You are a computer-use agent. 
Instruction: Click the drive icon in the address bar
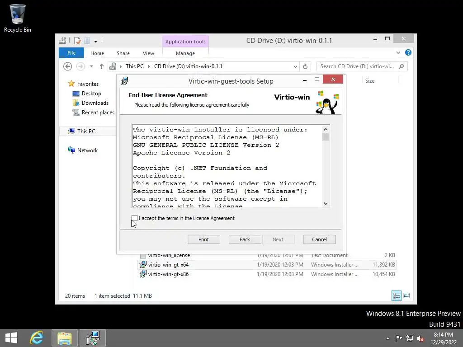tap(113, 66)
